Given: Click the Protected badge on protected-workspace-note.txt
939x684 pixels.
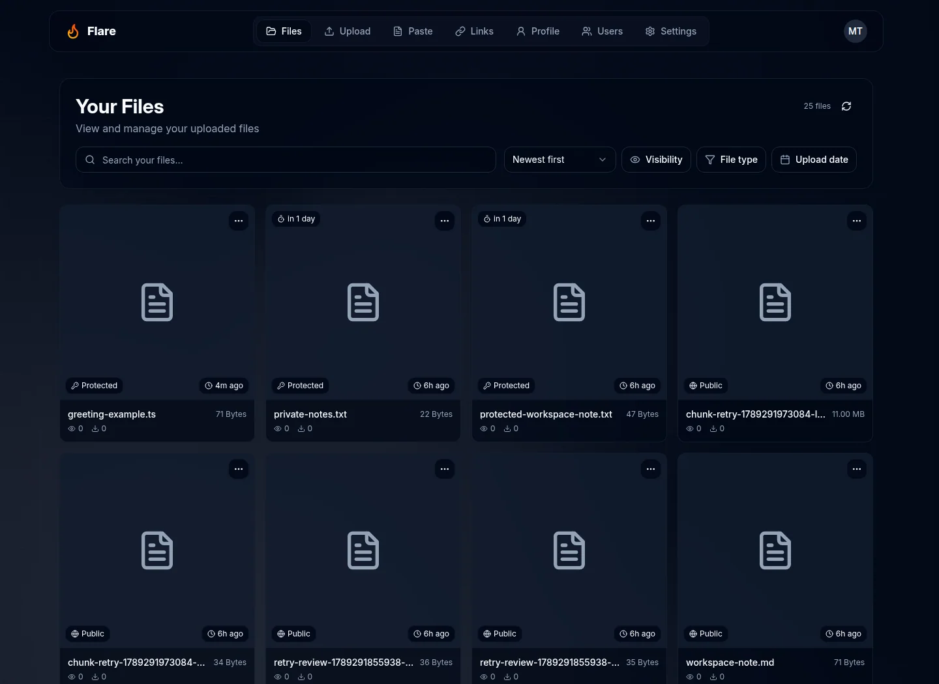Looking at the screenshot, I should [x=507, y=386].
